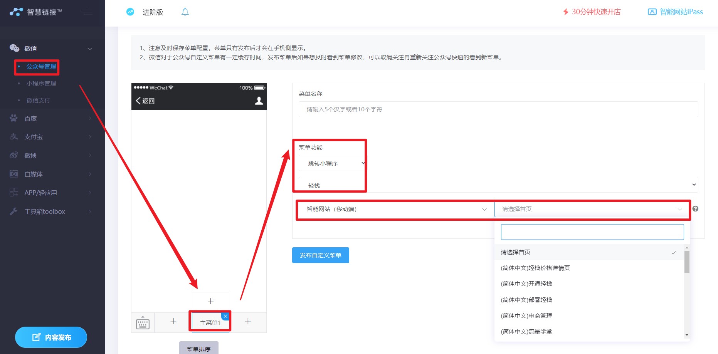Click the keyboard icon in phone preview
Image resolution: width=718 pixels, height=354 pixels.
tap(143, 323)
